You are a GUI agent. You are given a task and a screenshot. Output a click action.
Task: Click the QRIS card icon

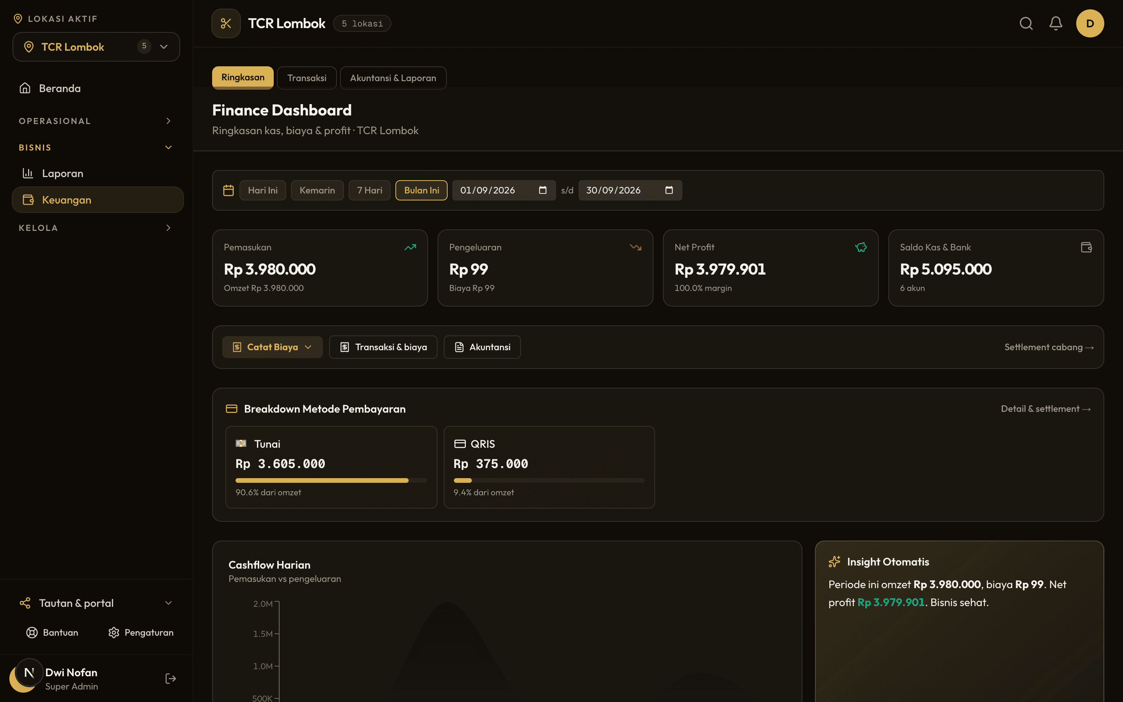[460, 444]
